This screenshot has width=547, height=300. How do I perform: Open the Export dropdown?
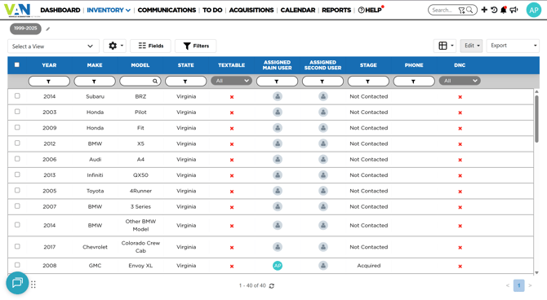click(x=513, y=46)
